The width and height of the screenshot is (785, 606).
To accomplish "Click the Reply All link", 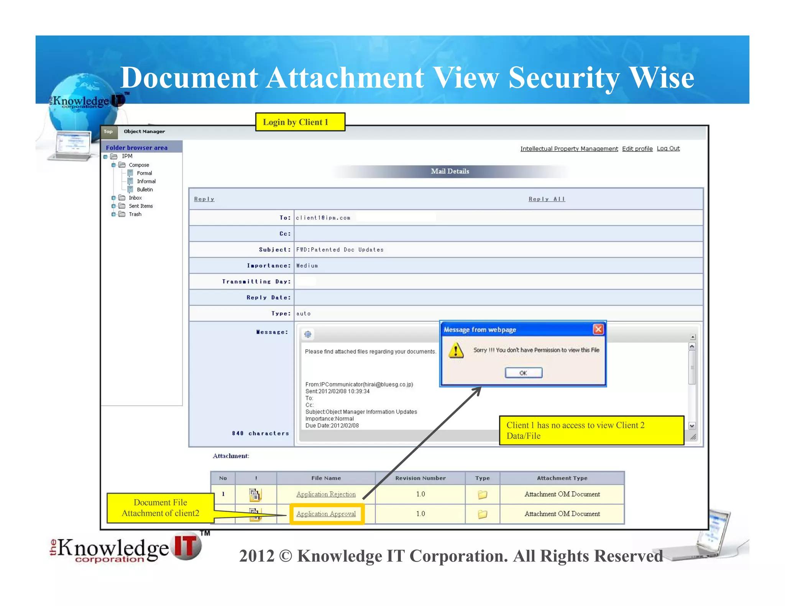I will click(547, 199).
